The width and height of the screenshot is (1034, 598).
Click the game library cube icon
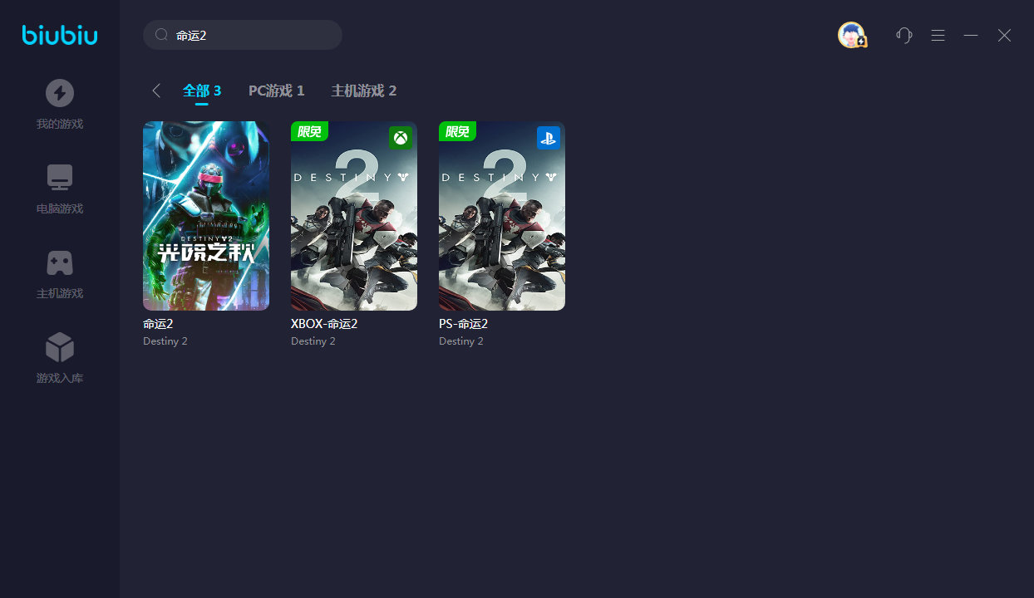(60, 347)
